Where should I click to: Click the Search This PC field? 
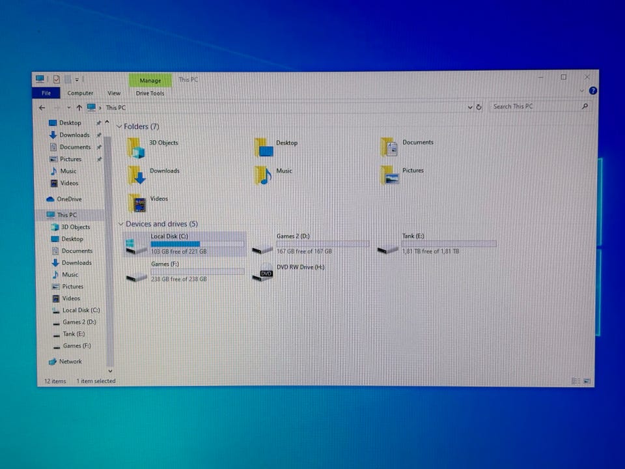tap(534, 107)
